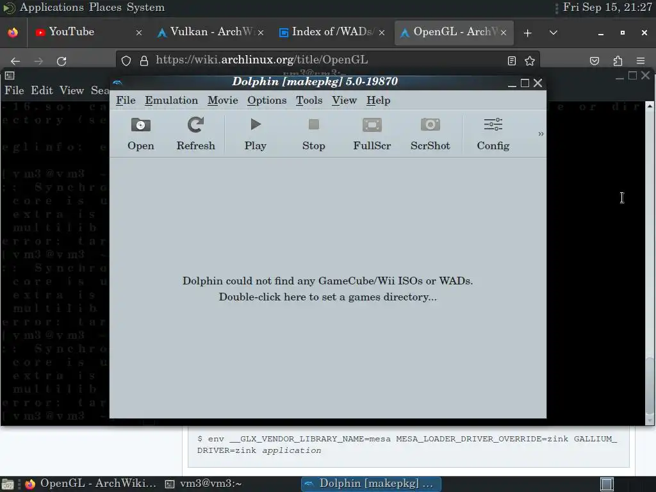Switch to vm3@vm3:~ terminal taskbar entry
Image resolution: width=656 pixels, height=492 pixels.
[x=203, y=484]
